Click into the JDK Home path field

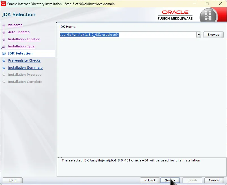point(128,35)
